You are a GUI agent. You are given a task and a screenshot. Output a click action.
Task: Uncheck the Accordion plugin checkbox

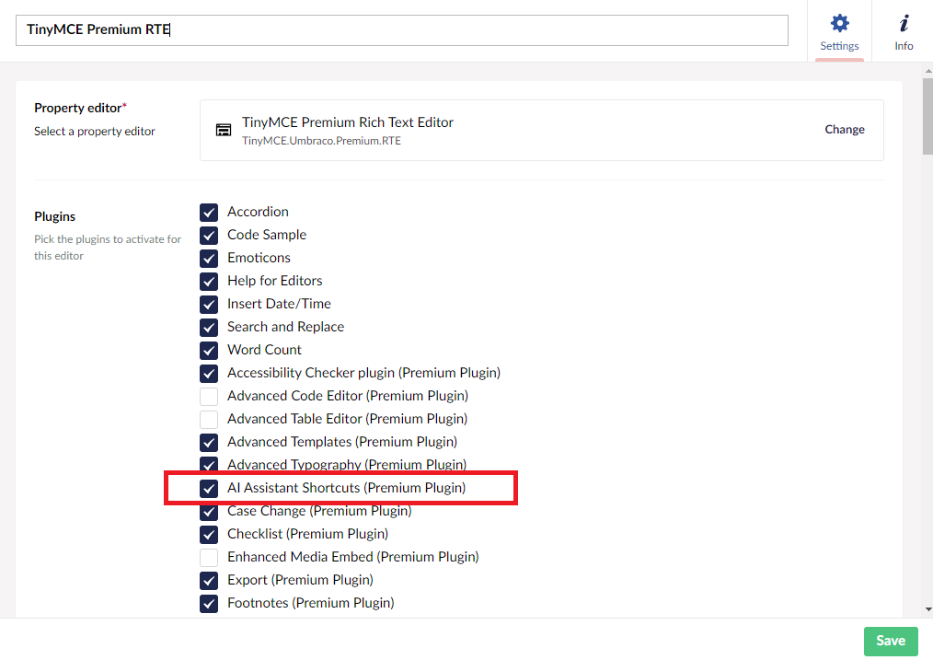tap(209, 212)
